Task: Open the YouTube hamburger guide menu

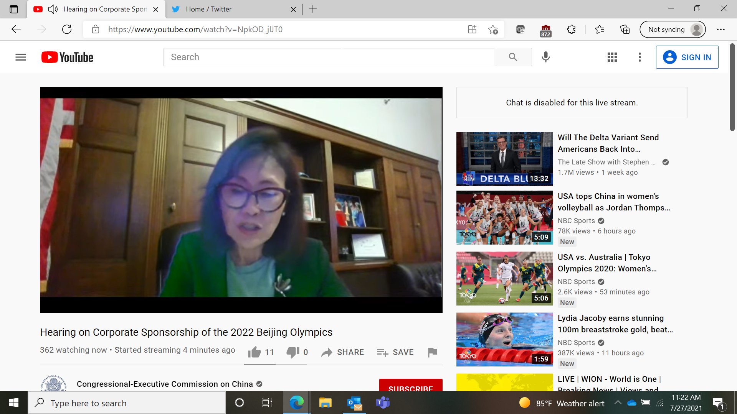Action: pos(21,57)
